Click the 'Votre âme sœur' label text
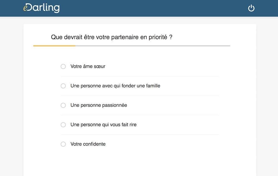 88,67
